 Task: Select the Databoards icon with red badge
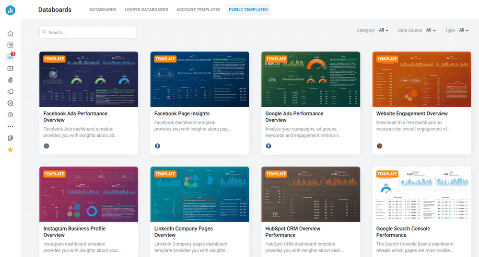point(11,56)
